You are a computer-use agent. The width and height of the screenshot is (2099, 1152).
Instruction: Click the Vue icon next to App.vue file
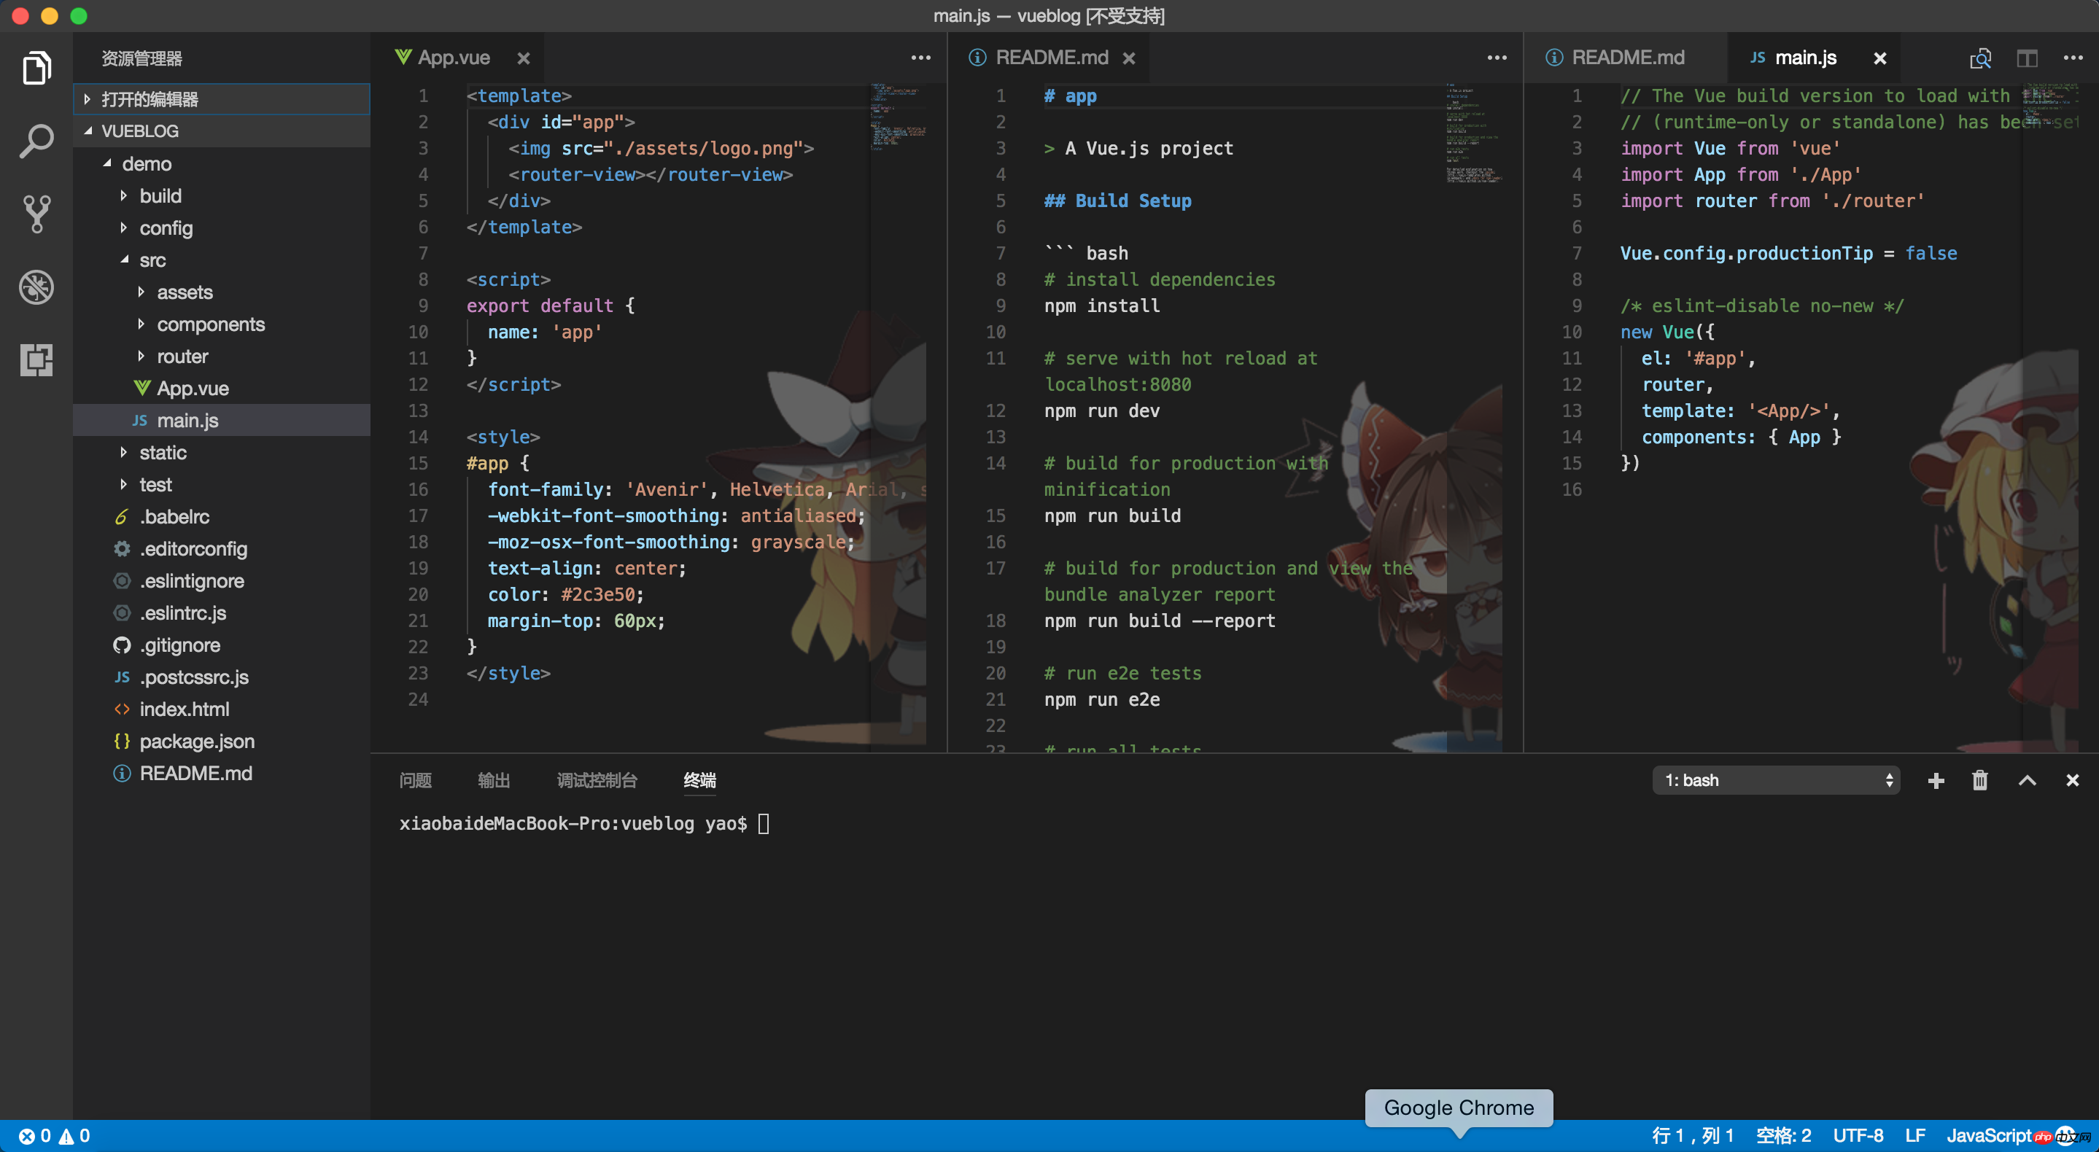point(141,388)
